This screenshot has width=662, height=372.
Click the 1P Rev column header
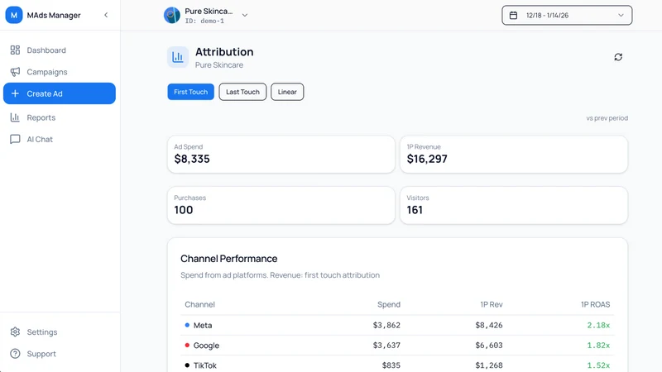click(x=492, y=304)
